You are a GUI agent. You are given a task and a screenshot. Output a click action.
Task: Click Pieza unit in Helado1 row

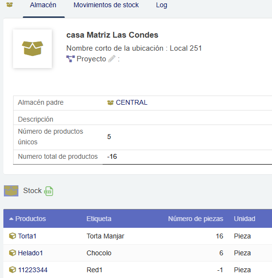tap(242, 253)
